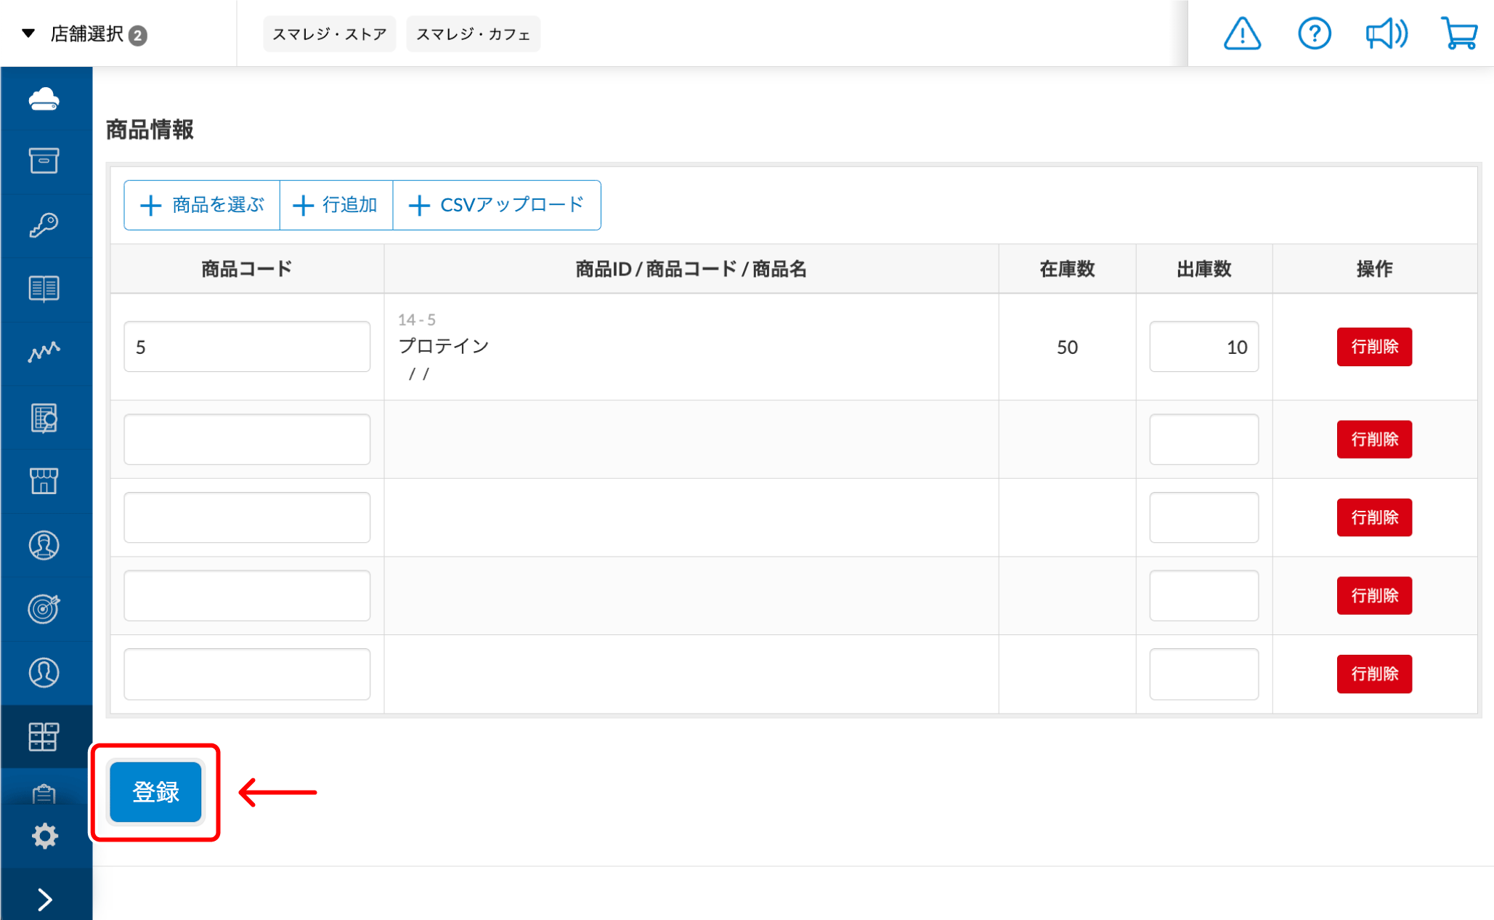Viewport: 1494px width, 920px height.
Task: Click 商品を選ぶ button
Action: click(x=202, y=205)
